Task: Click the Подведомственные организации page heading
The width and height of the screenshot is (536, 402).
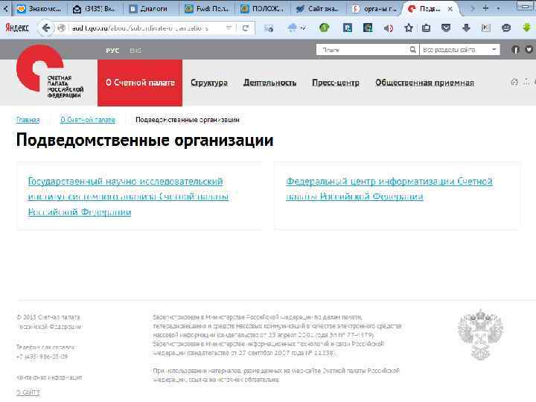Action: [144, 141]
